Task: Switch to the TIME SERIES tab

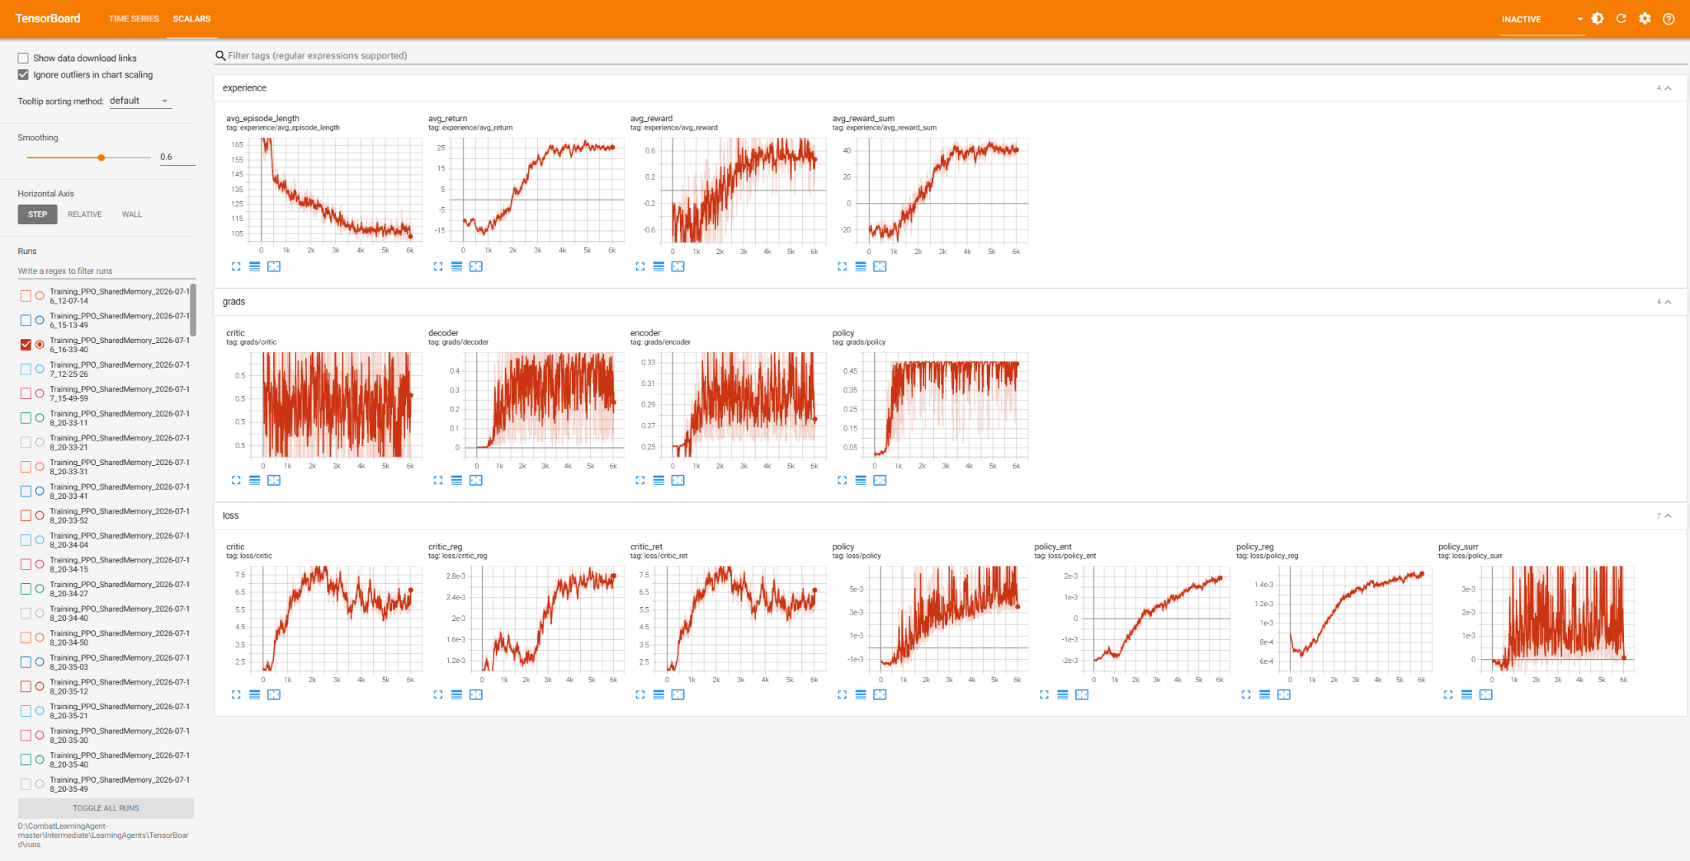Action: (134, 19)
